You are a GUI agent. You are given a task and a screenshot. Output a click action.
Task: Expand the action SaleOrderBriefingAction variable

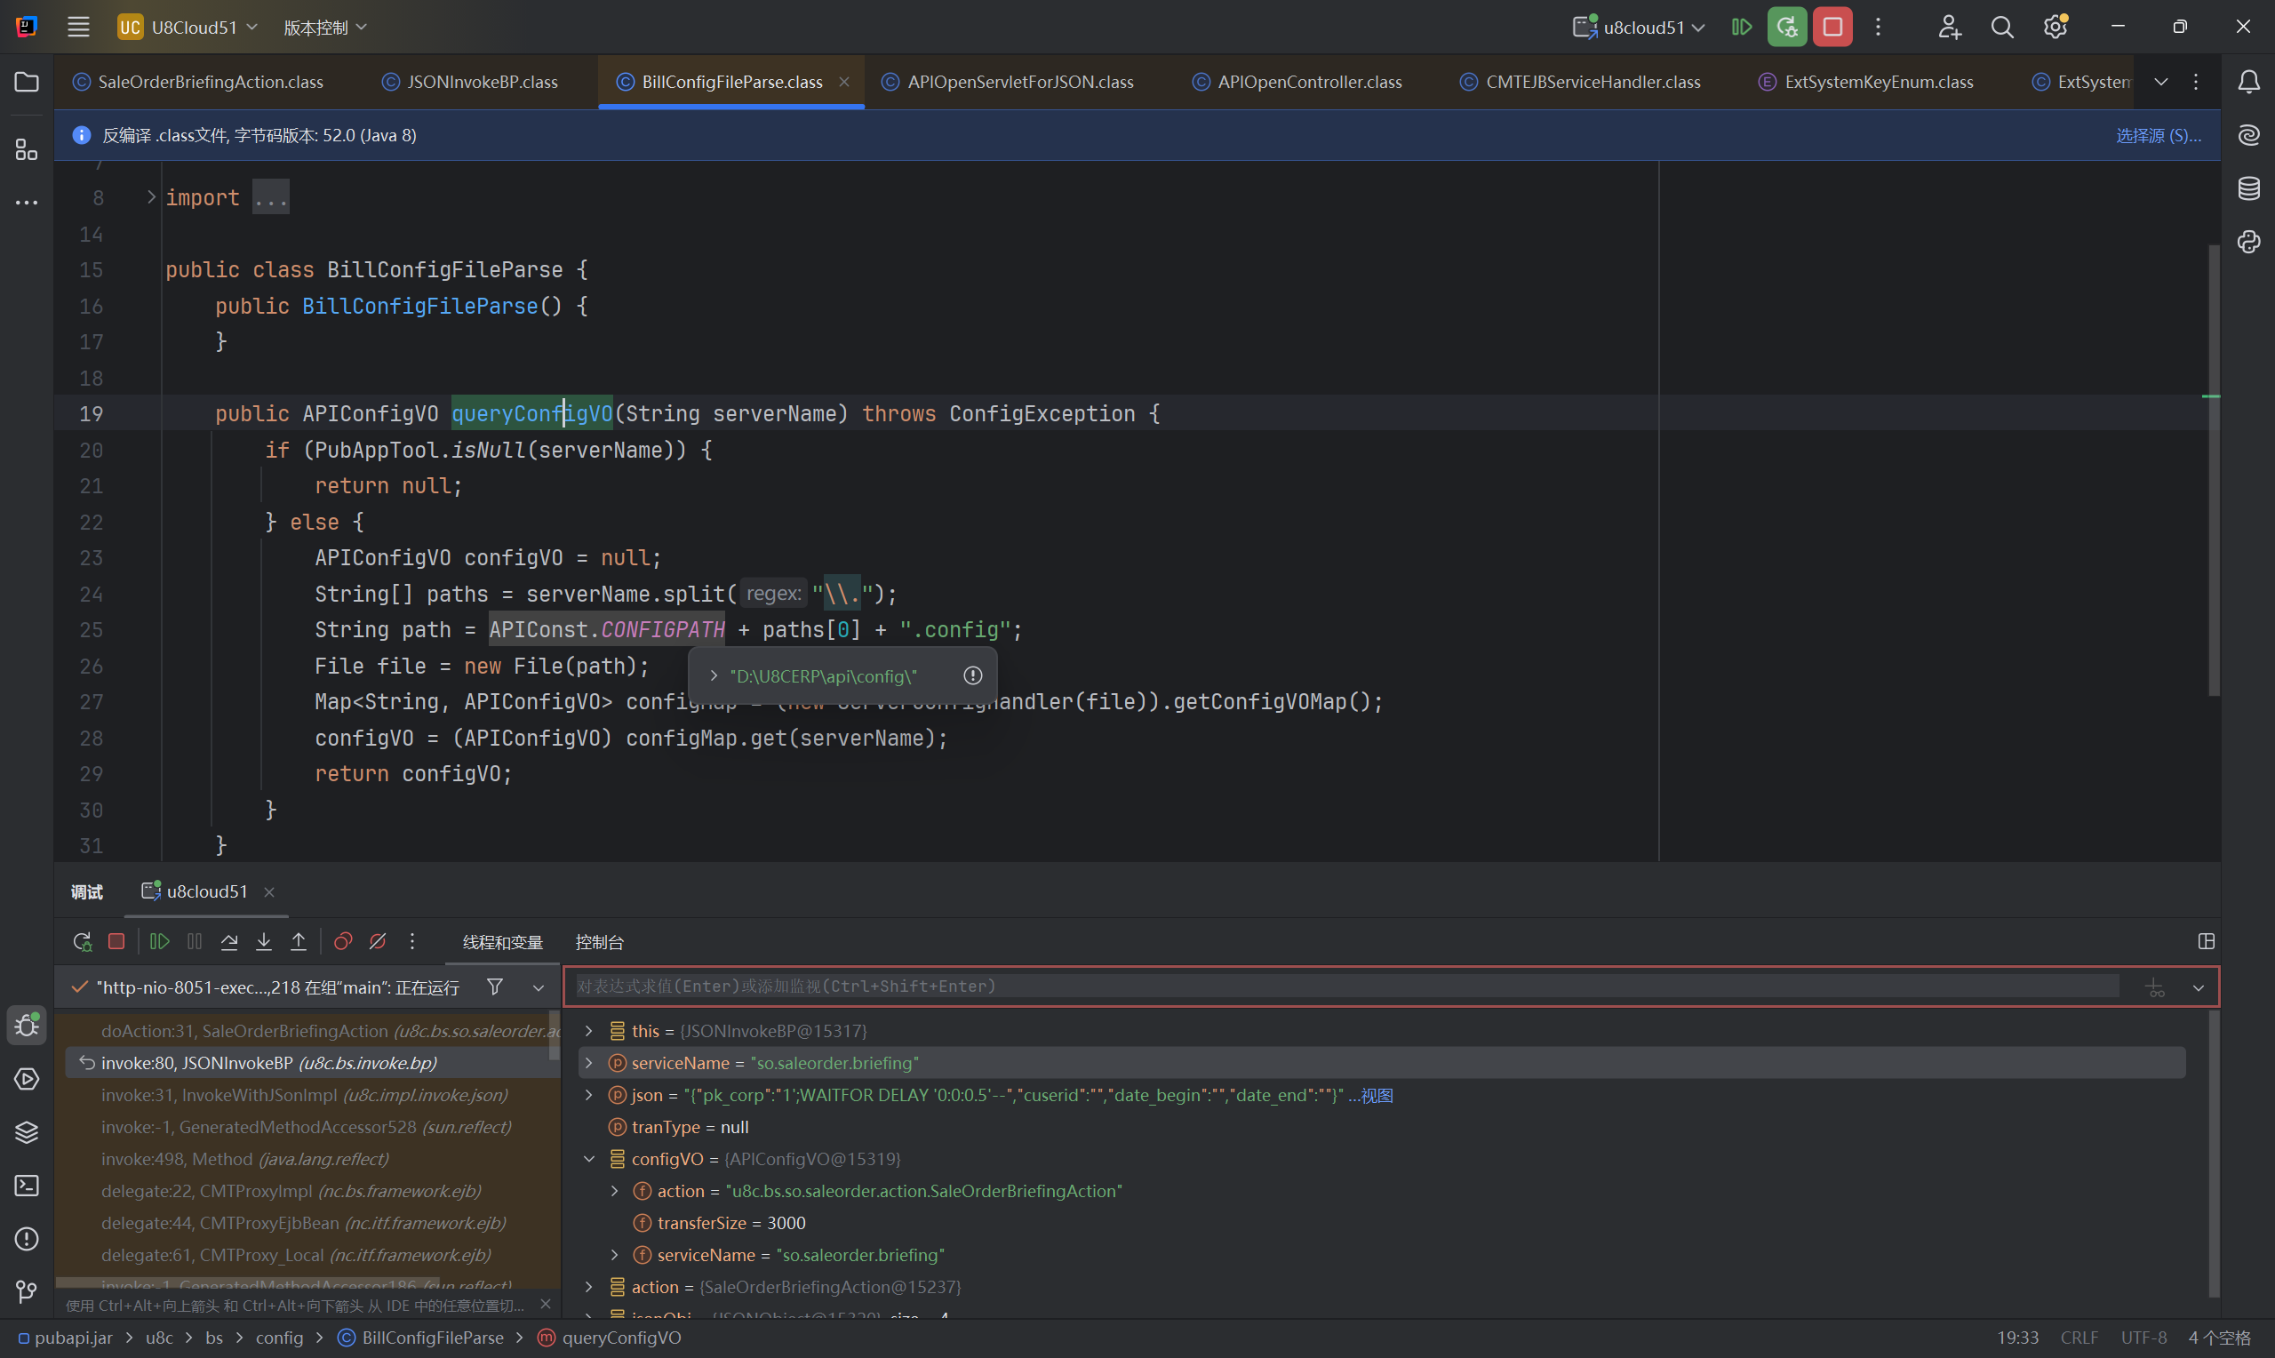(589, 1288)
